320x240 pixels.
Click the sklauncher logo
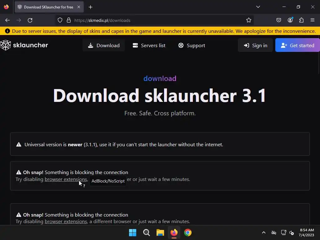tap(24, 45)
